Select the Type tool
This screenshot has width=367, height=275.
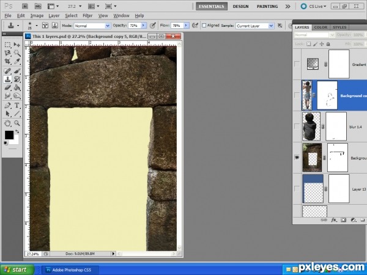[17, 105]
